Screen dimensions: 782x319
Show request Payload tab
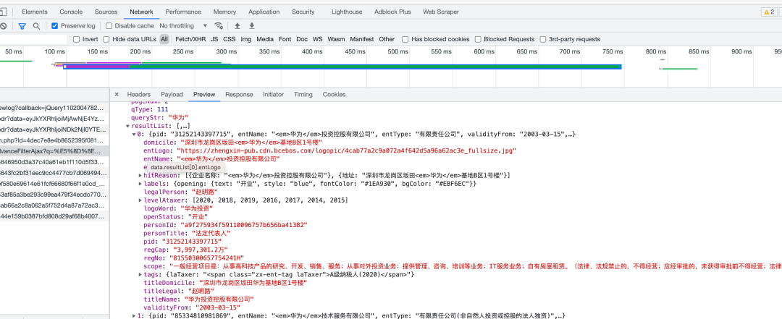pyautogui.click(x=172, y=94)
